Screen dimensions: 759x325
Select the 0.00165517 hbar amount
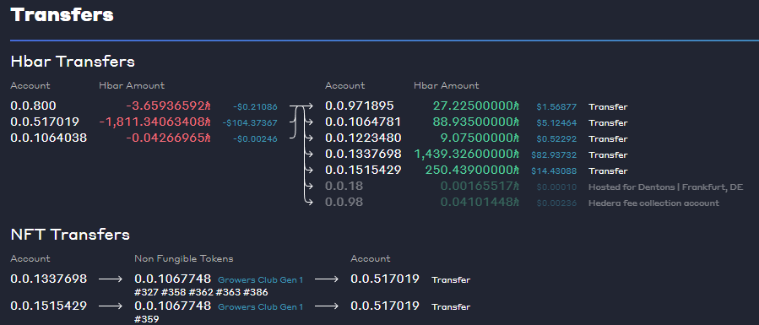click(480, 186)
